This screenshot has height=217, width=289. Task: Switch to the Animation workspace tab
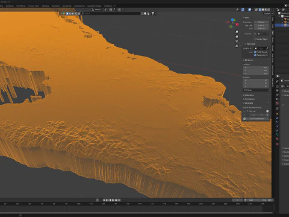pos(55,6)
